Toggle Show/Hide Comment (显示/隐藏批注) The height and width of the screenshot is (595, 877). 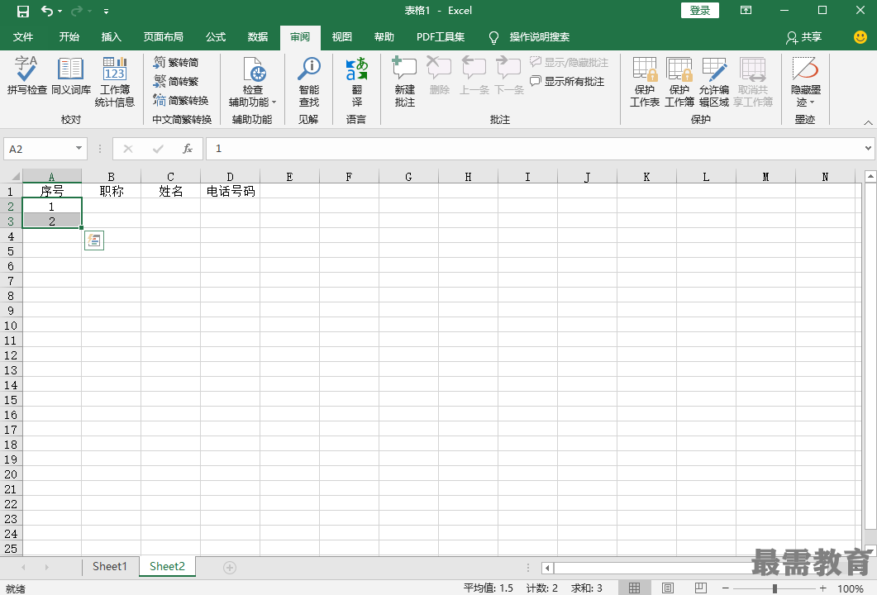[x=569, y=63]
